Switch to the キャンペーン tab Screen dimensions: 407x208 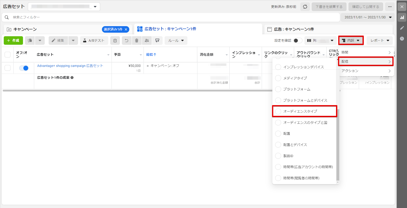(x=25, y=29)
